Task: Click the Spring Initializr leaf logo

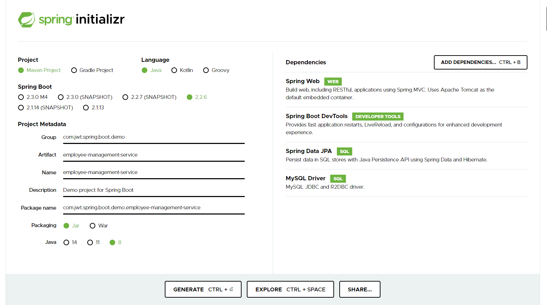Action: [x=27, y=19]
